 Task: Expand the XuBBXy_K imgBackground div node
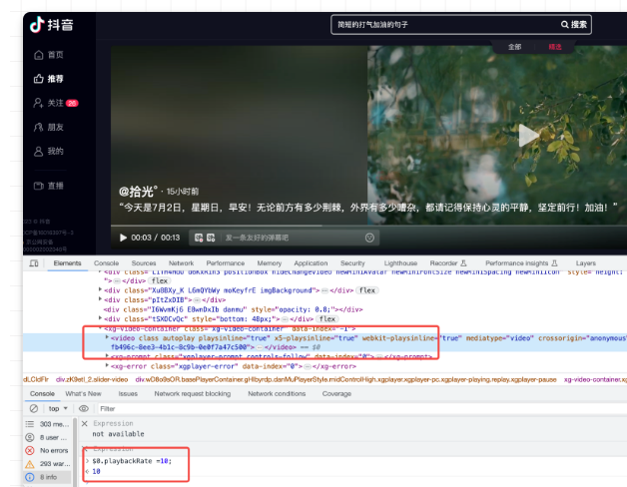(100, 289)
